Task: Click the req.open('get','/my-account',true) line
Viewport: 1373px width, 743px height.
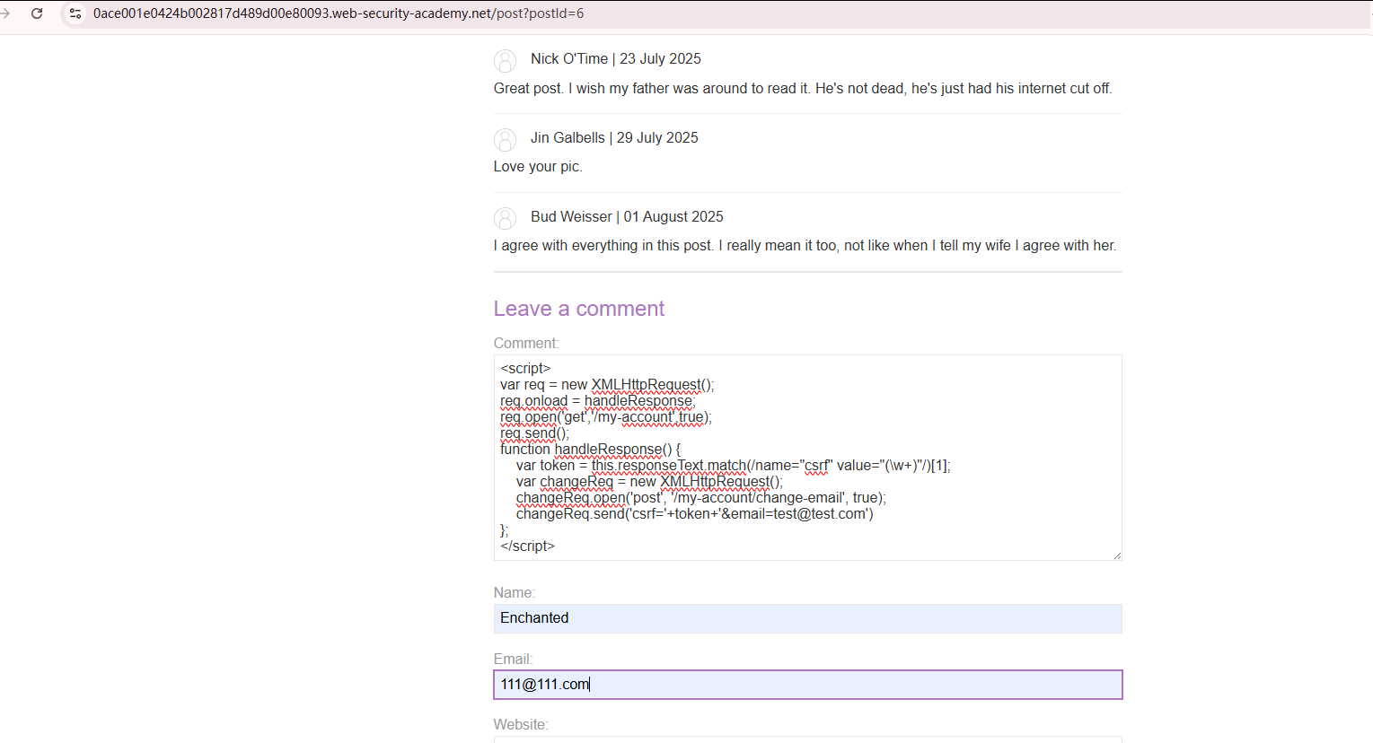Action: pyautogui.click(x=606, y=416)
